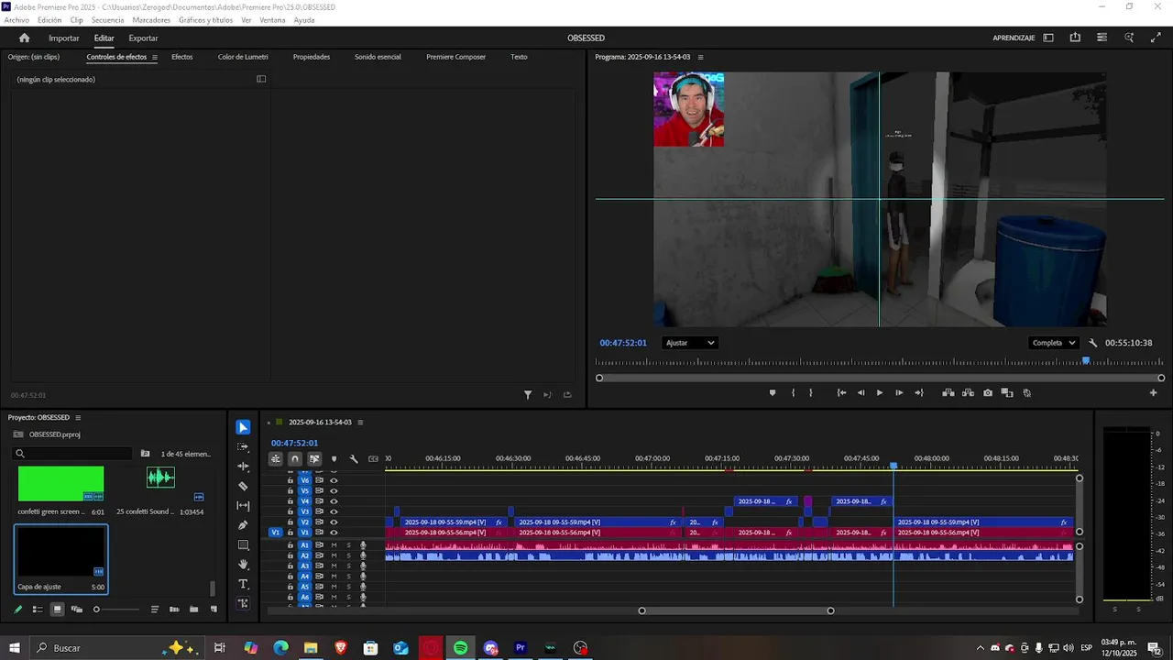Open Spotify from the Windows taskbar
Image resolution: width=1173 pixels, height=660 pixels.
click(460, 648)
